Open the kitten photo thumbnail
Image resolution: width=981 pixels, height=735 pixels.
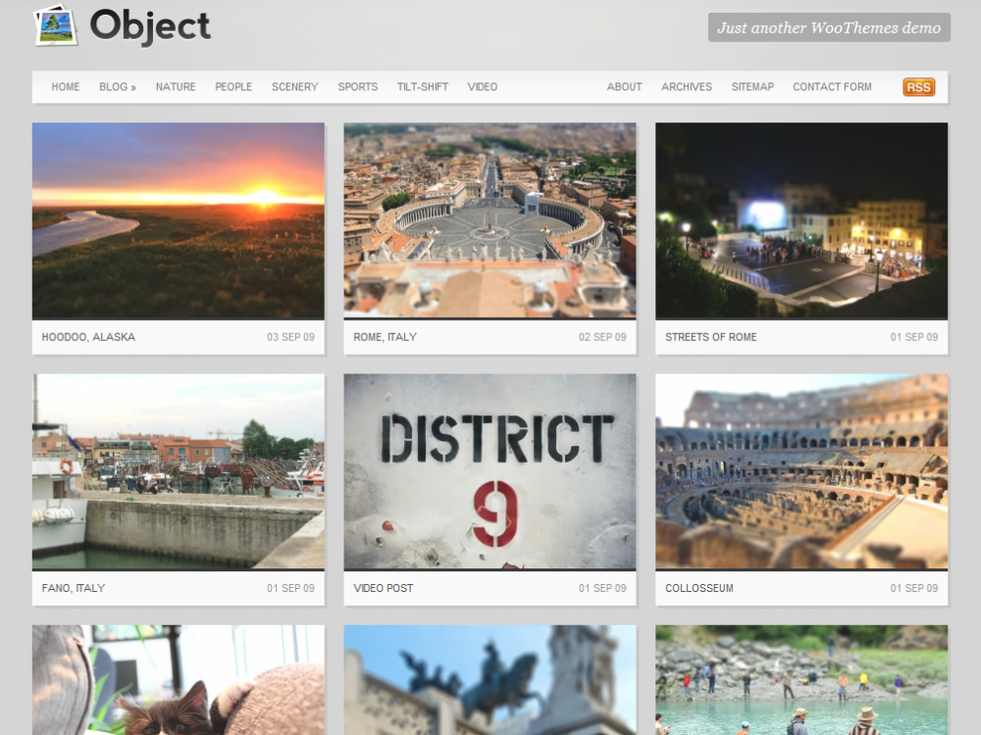[x=179, y=680]
